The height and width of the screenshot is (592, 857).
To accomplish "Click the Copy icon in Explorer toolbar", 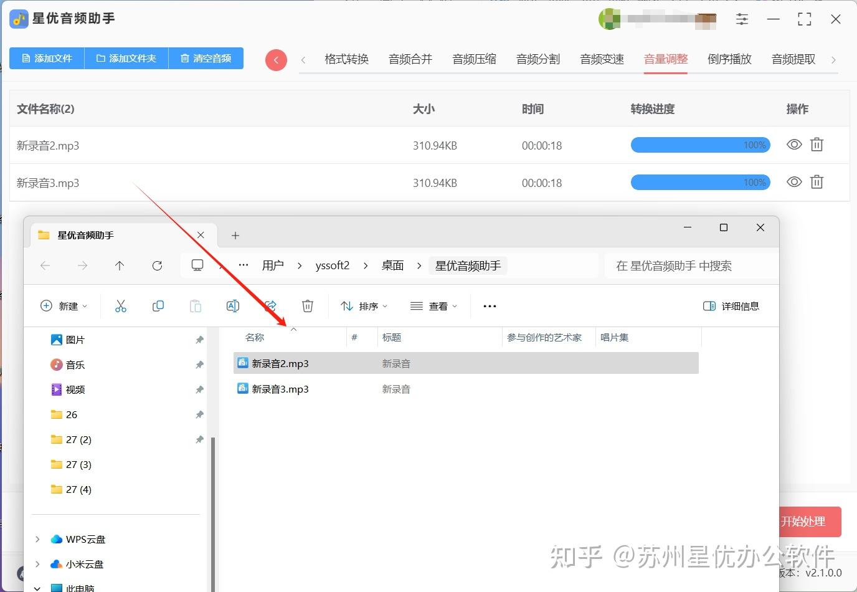I will [x=158, y=306].
